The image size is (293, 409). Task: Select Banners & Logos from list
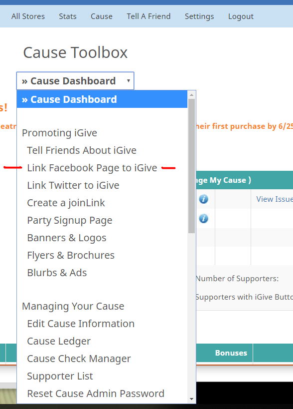[x=67, y=238]
